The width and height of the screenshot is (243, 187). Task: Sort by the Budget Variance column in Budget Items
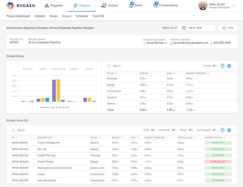[x=155, y=137]
